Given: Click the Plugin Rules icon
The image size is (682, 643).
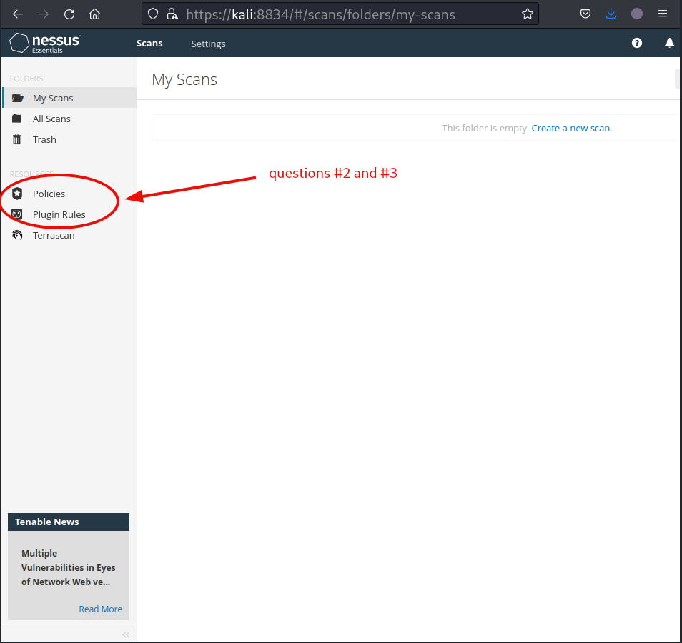Looking at the screenshot, I should (18, 214).
